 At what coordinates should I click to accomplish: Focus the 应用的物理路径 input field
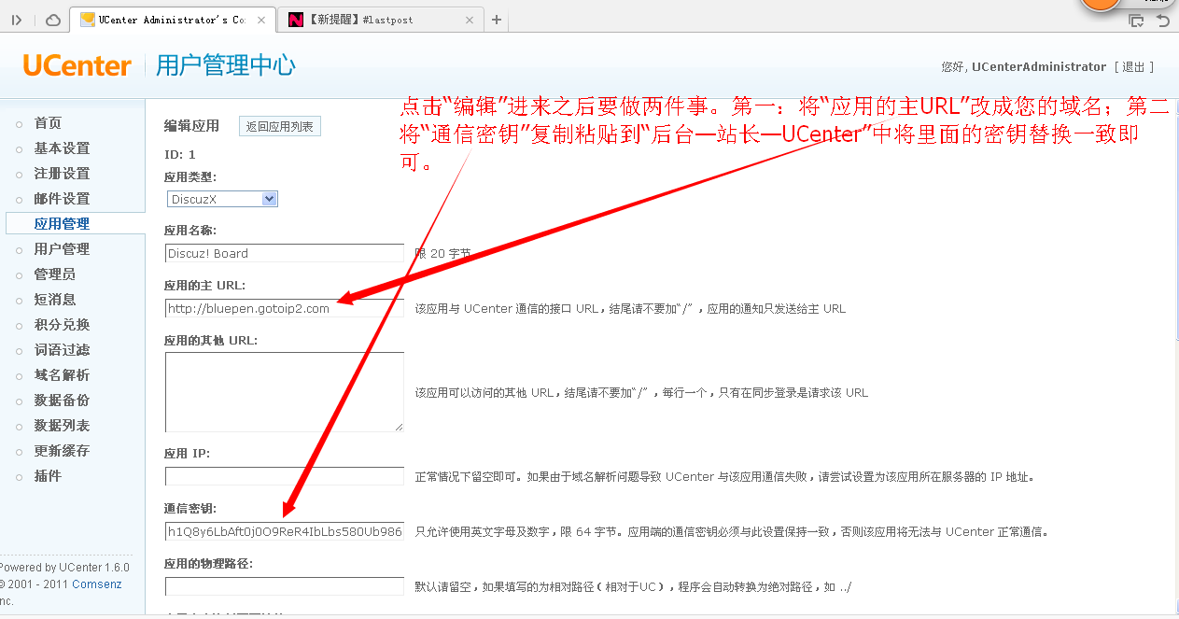(285, 586)
